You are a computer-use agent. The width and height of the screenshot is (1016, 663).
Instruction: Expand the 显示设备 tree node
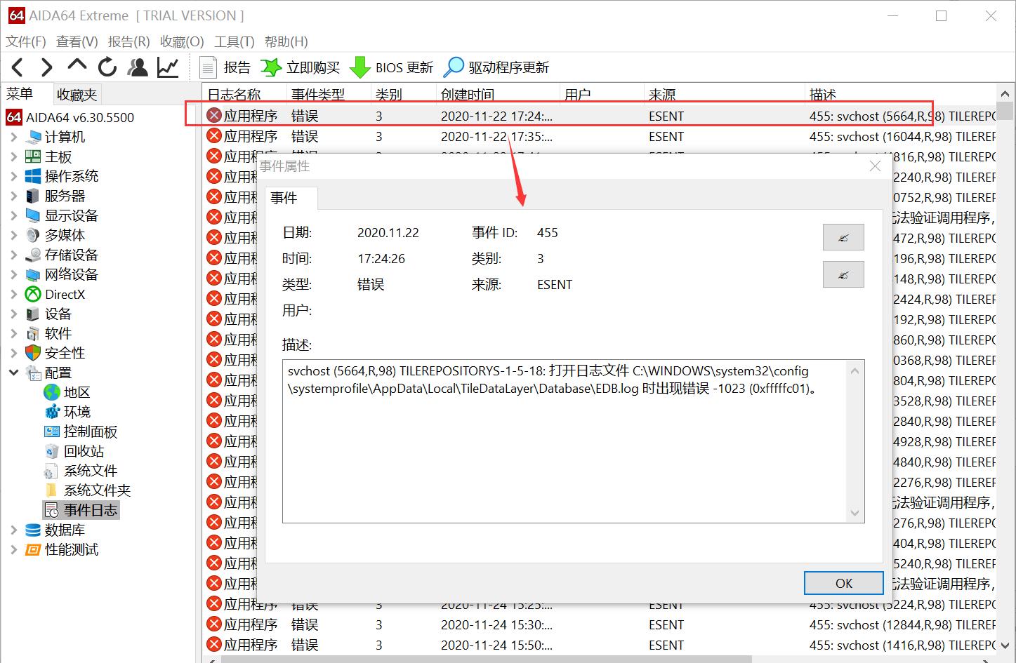click(x=13, y=215)
